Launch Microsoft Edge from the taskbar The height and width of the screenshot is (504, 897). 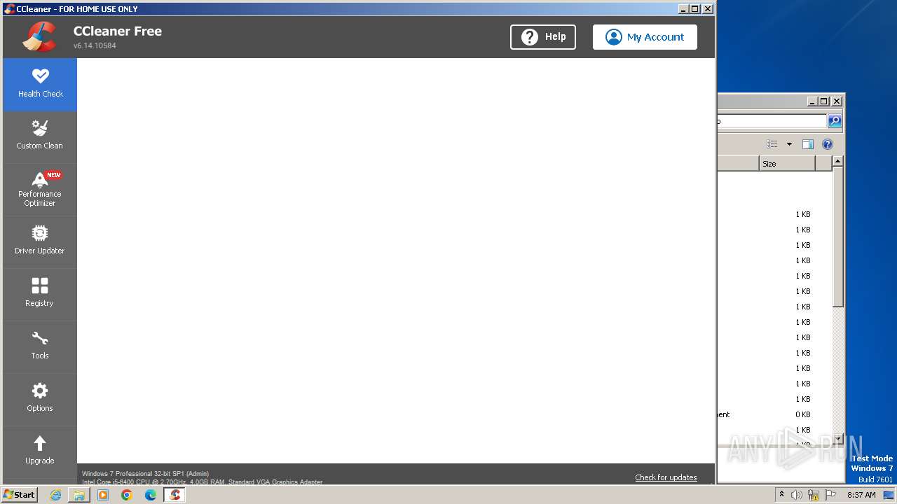(x=151, y=495)
